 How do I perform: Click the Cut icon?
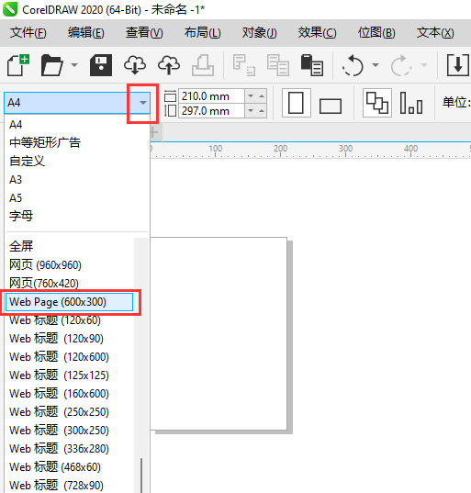pos(244,65)
